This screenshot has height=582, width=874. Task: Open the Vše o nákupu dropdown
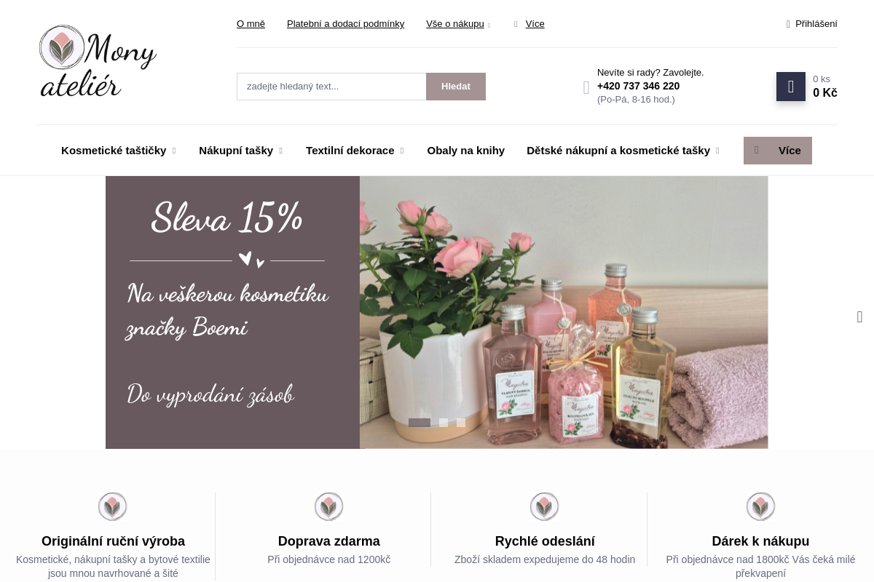458,24
